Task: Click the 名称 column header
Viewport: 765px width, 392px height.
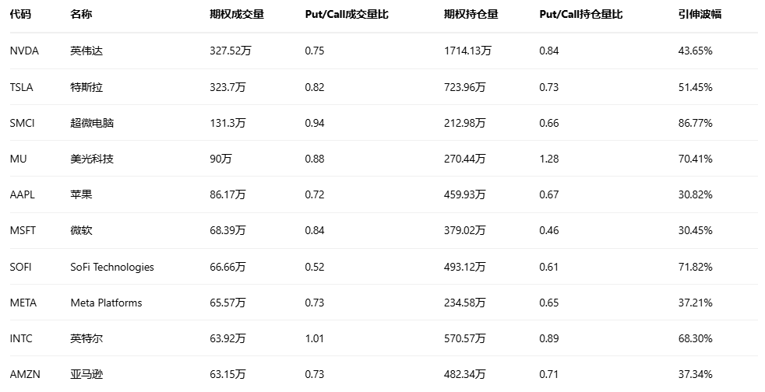Action: coord(80,14)
